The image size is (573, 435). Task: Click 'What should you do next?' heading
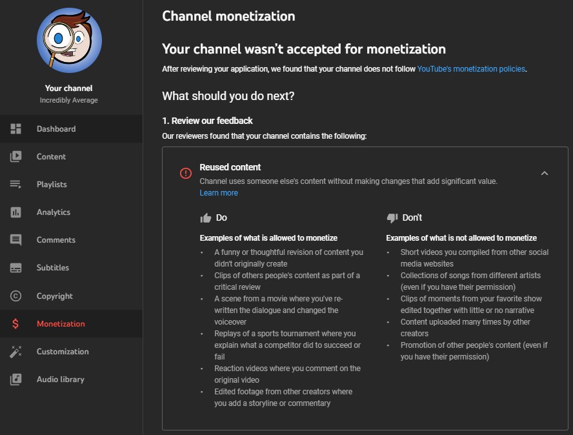coord(228,96)
